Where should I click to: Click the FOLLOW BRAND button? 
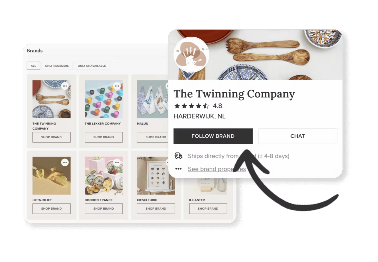pos(213,136)
